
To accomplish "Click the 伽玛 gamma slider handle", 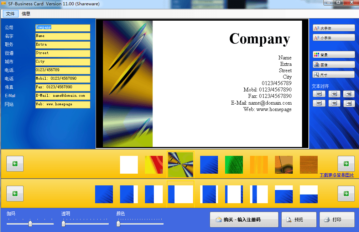I will pos(30,223).
